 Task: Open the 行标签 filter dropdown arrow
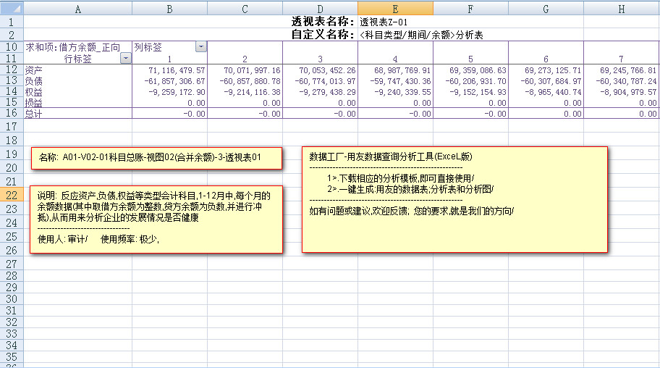[x=126, y=58]
